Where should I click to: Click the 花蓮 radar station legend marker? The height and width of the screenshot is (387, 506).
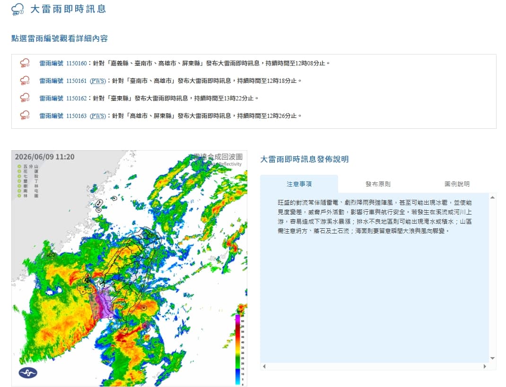(x=19, y=171)
